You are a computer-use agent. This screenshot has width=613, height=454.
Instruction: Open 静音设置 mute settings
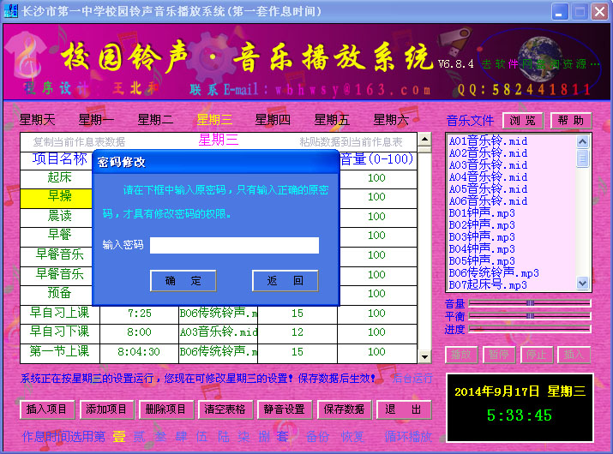click(x=285, y=409)
